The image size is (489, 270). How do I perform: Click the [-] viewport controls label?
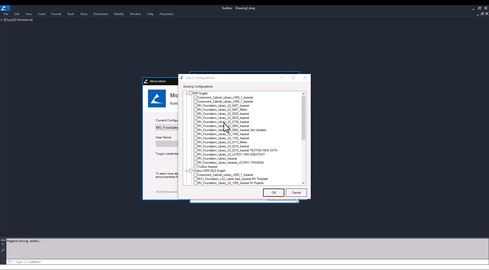point(3,20)
